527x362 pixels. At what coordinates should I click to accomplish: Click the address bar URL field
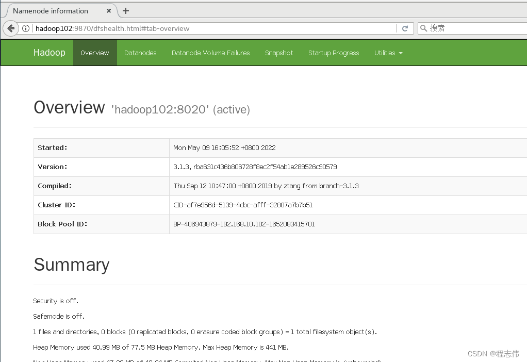pyautogui.click(x=215, y=28)
